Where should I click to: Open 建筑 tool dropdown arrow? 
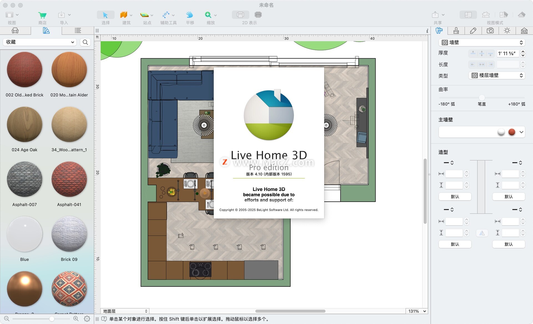131,15
